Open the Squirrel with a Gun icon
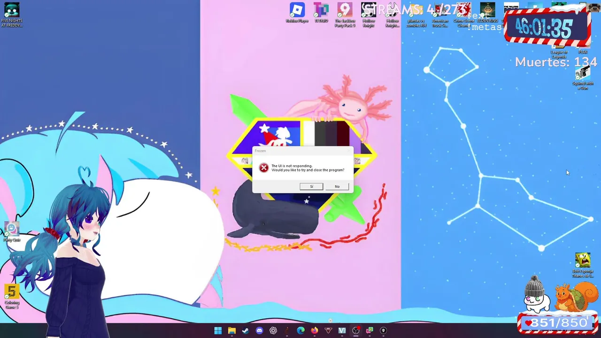This screenshot has height=338, width=601. pyautogui.click(x=583, y=77)
